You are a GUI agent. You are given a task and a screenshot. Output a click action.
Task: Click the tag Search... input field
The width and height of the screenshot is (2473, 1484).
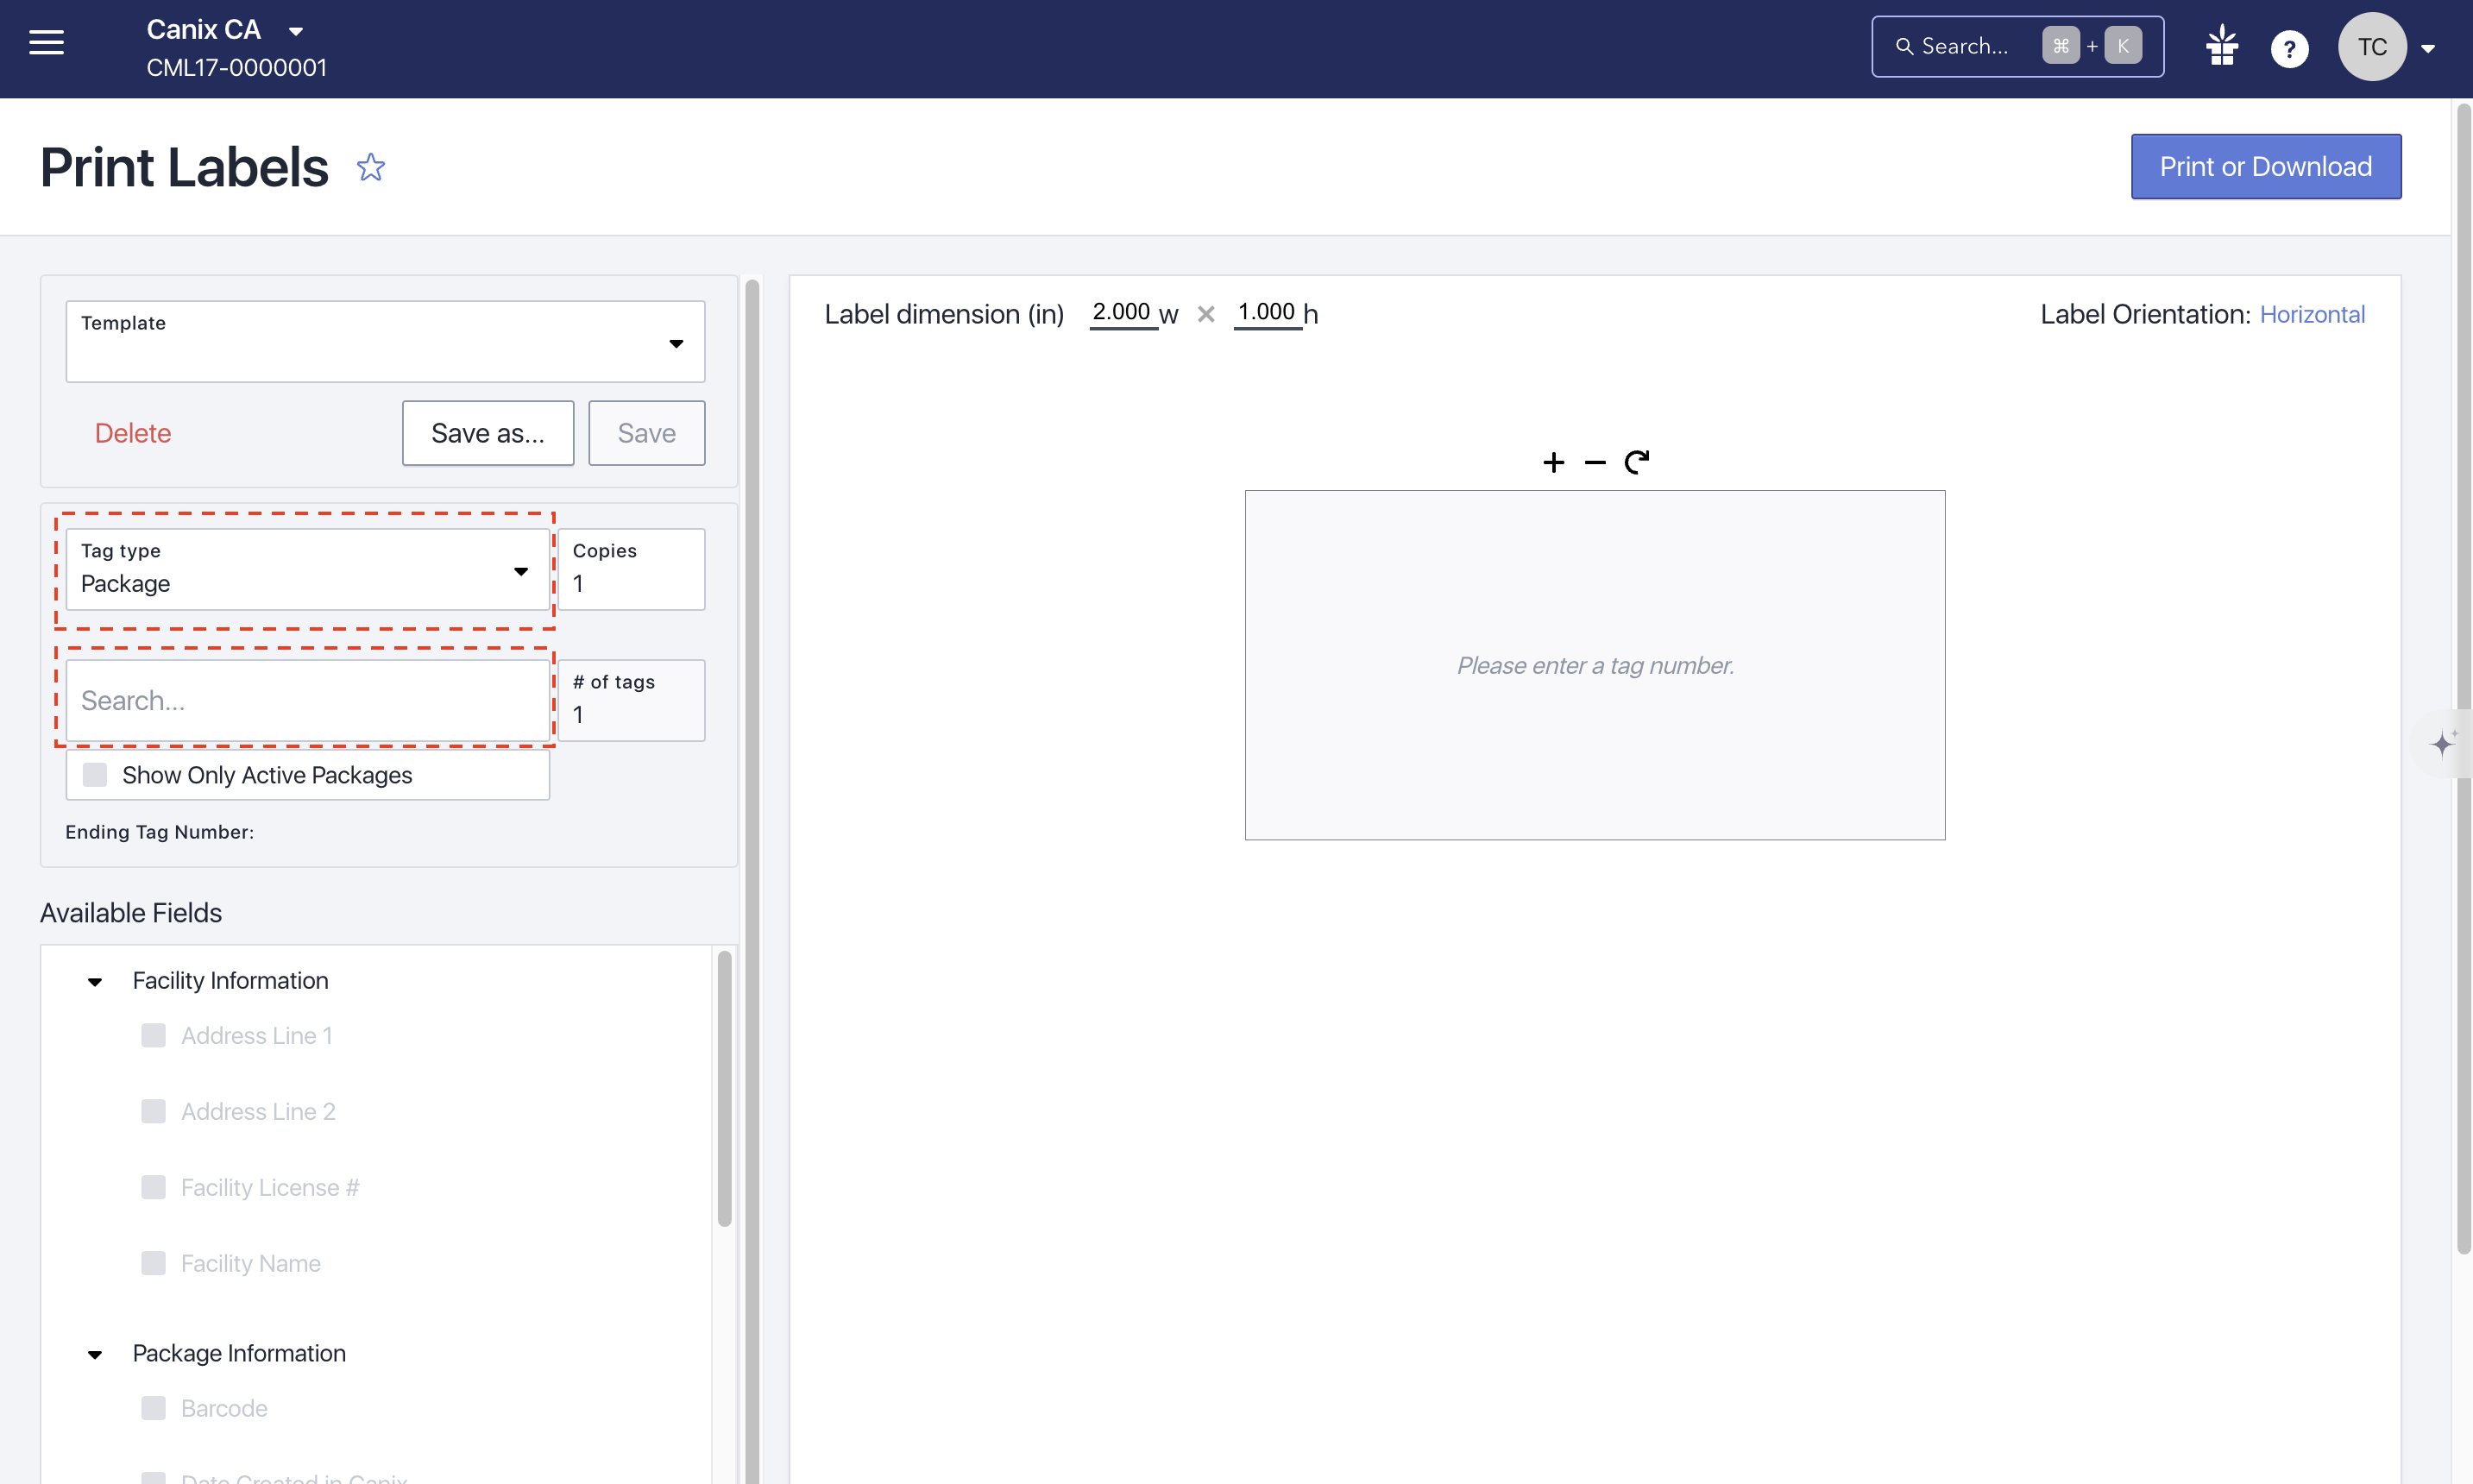(308, 700)
